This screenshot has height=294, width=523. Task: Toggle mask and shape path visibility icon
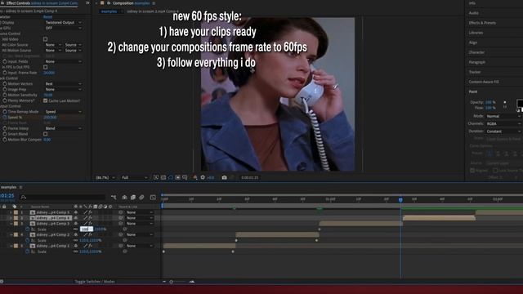[x=171, y=178]
